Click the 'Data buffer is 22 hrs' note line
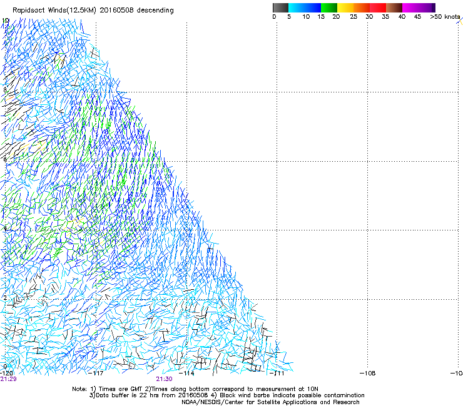The width and height of the screenshot is (463, 406). click(x=226, y=395)
